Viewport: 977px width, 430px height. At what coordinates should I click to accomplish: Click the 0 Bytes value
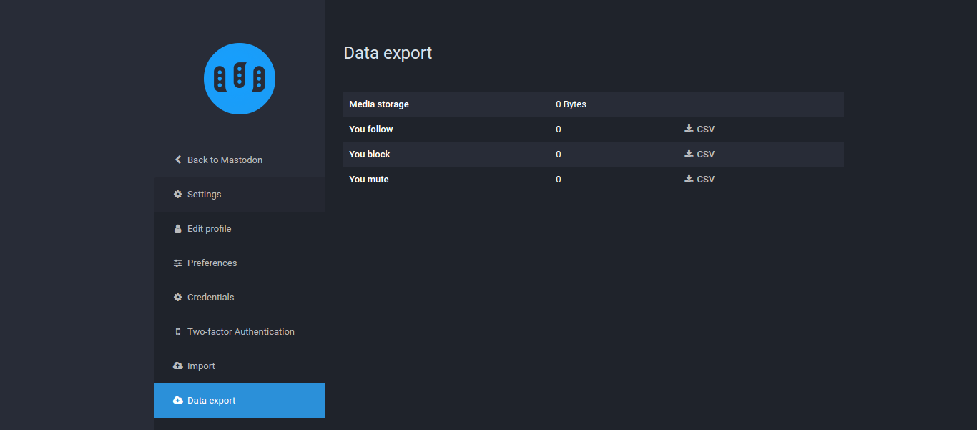pyautogui.click(x=571, y=104)
